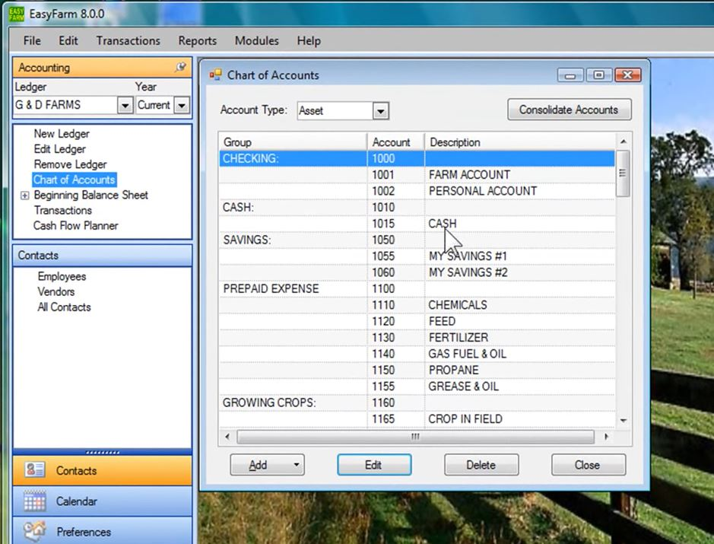Open the Ledger dropdown showing G & D FARMS
Screen dimensions: 714x544
125,105
